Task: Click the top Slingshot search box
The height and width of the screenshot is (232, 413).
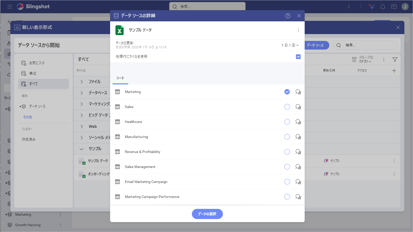Action: (207, 7)
